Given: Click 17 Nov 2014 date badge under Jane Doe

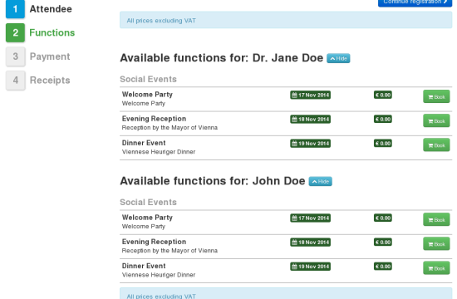Looking at the screenshot, I should tap(311, 95).
